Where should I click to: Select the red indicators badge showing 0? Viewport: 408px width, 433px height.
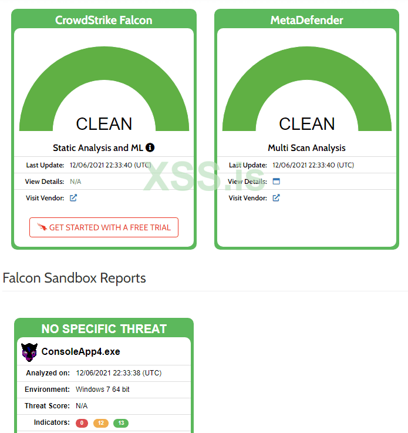(82, 423)
